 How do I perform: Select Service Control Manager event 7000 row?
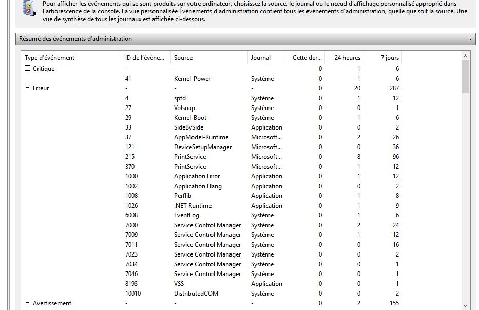pos(212,225)
